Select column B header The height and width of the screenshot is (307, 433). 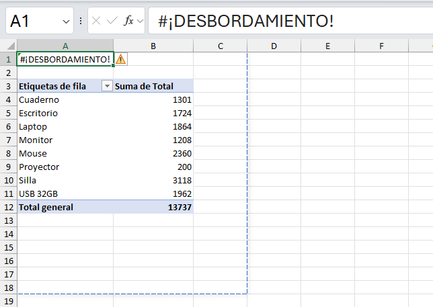[153, 46]
